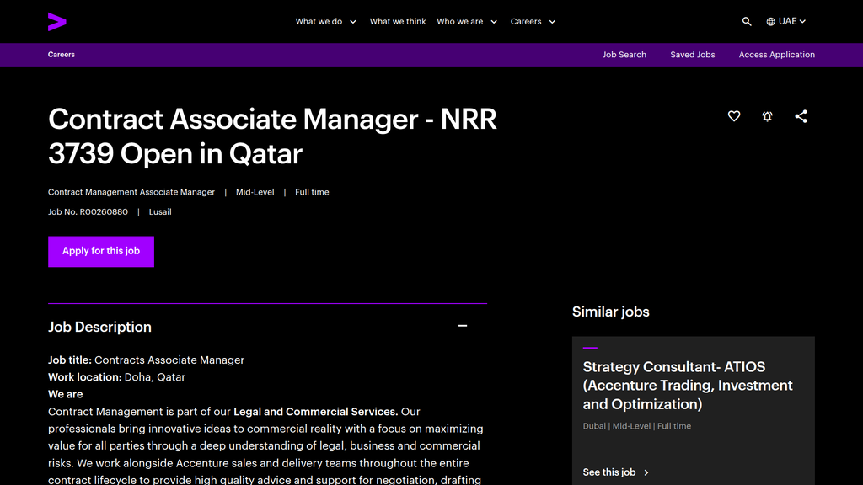Open Access Application
Viewport: 863px width, 485px height.
[776, 55]
